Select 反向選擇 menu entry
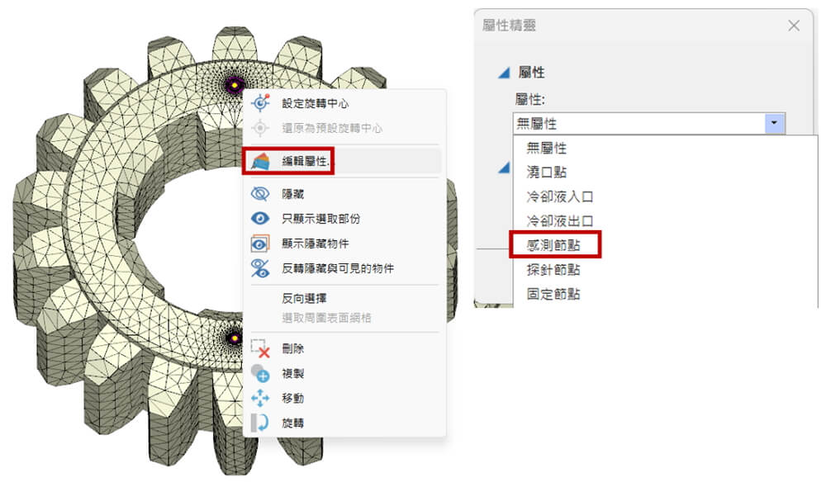The width and height of the screenshot is (826, 487). click(304, 299)
